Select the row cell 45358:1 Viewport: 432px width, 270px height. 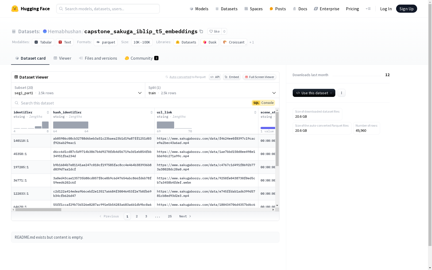(31, 154)
